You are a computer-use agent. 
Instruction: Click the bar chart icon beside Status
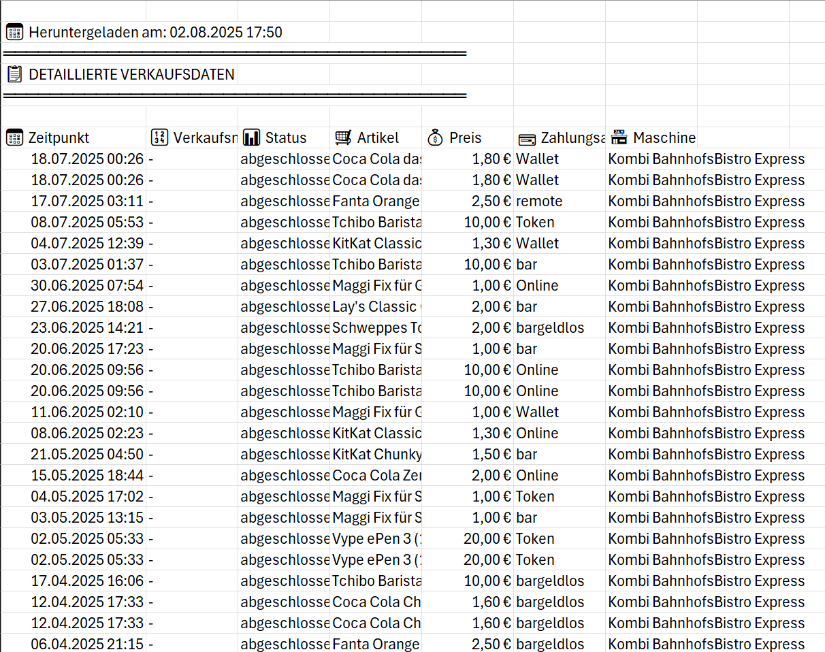[251, 138]
